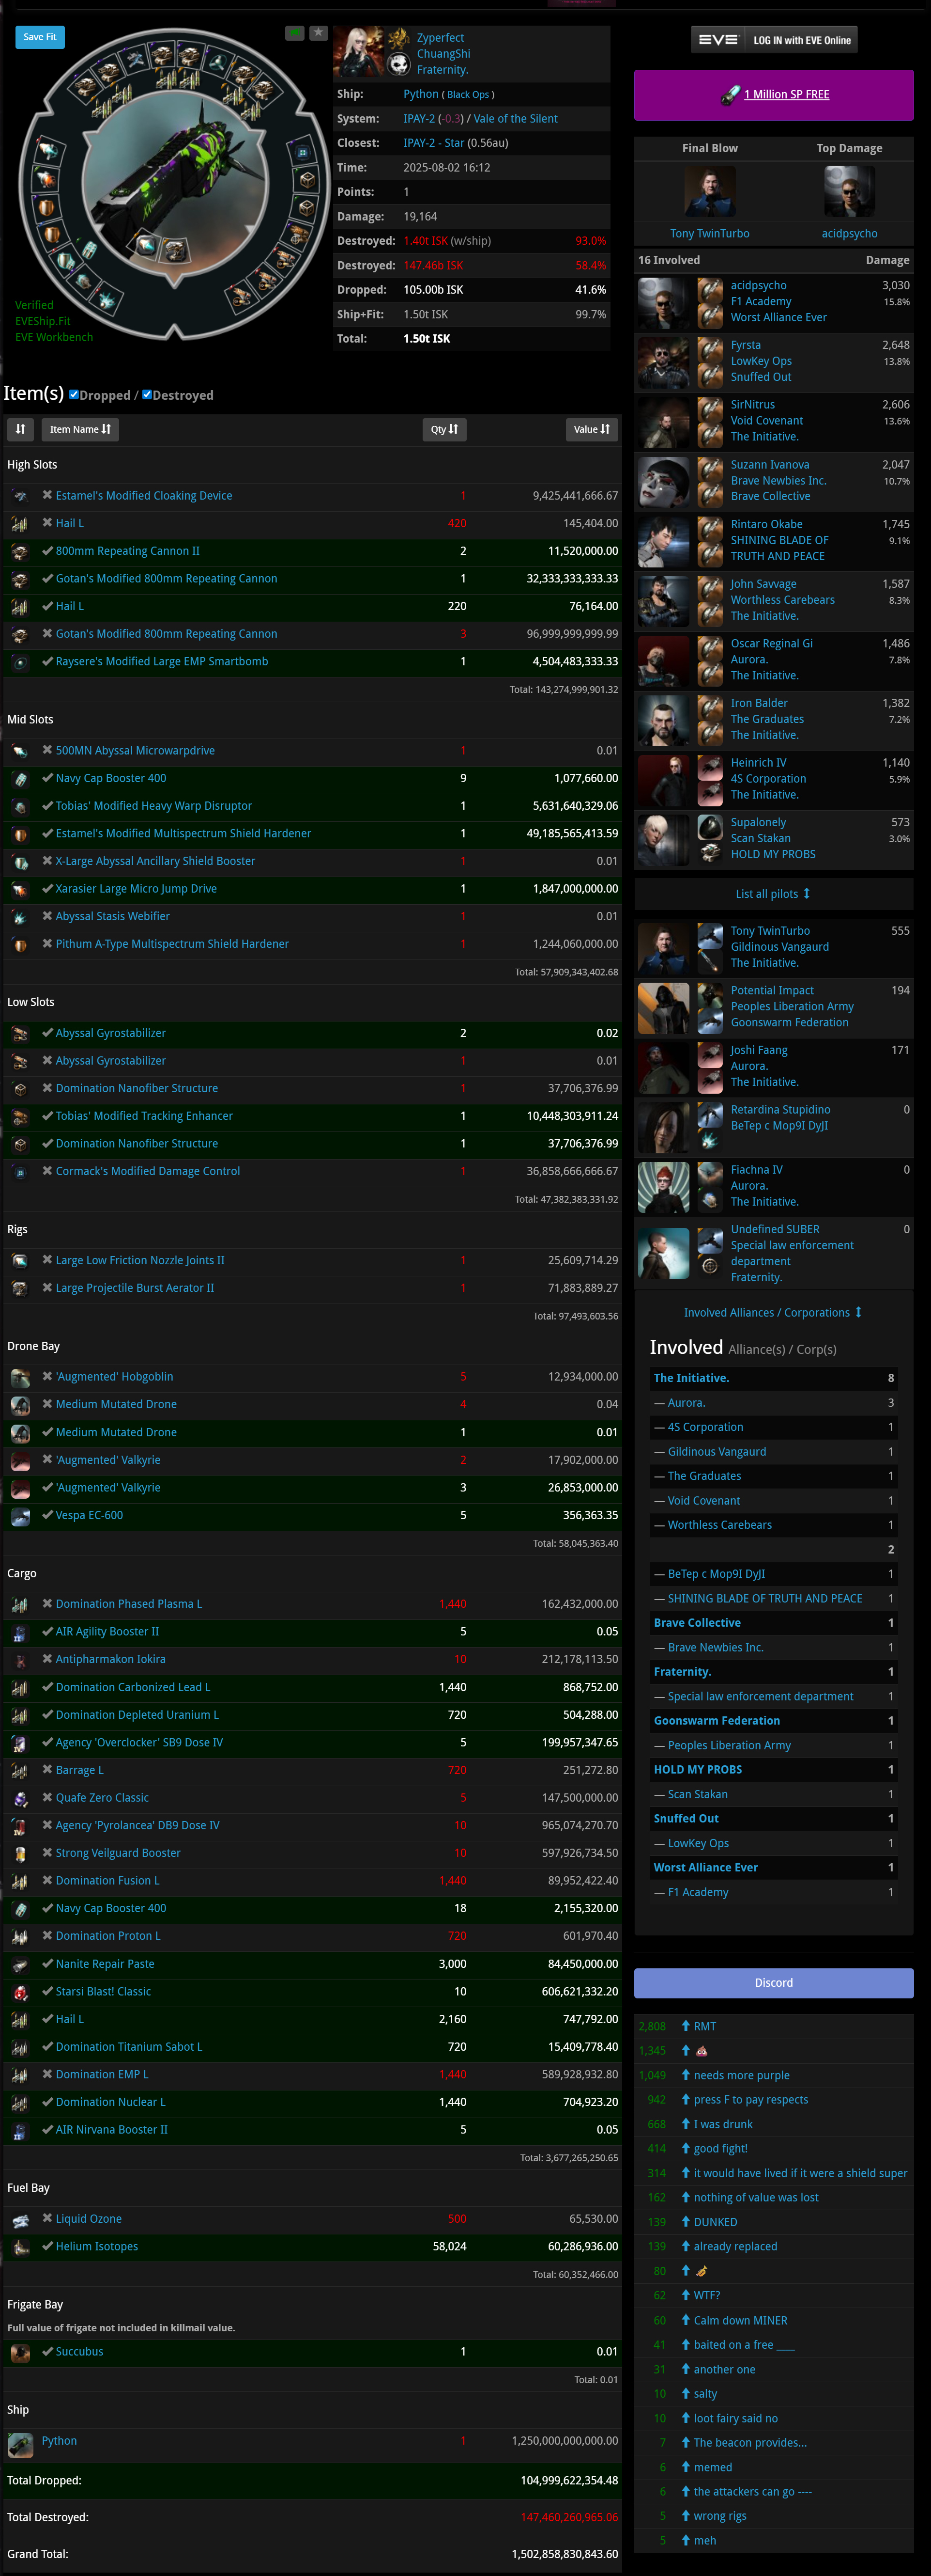Click the Save Fit button
931x2576 pixels.
tap(40, 37)
